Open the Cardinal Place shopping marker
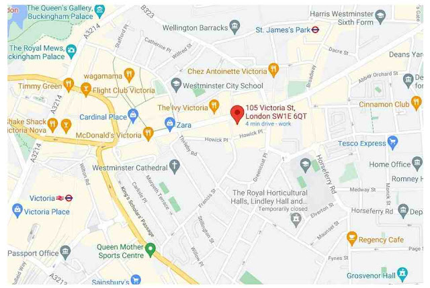The height and width of the screenshot is (288, 430). point(133,116)
